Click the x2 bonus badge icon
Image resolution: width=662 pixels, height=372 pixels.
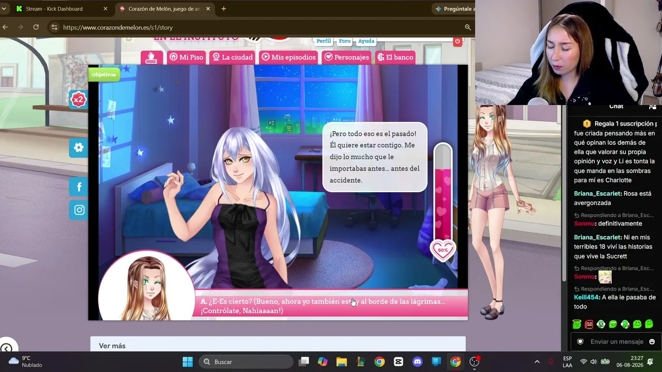pos(78,99)
